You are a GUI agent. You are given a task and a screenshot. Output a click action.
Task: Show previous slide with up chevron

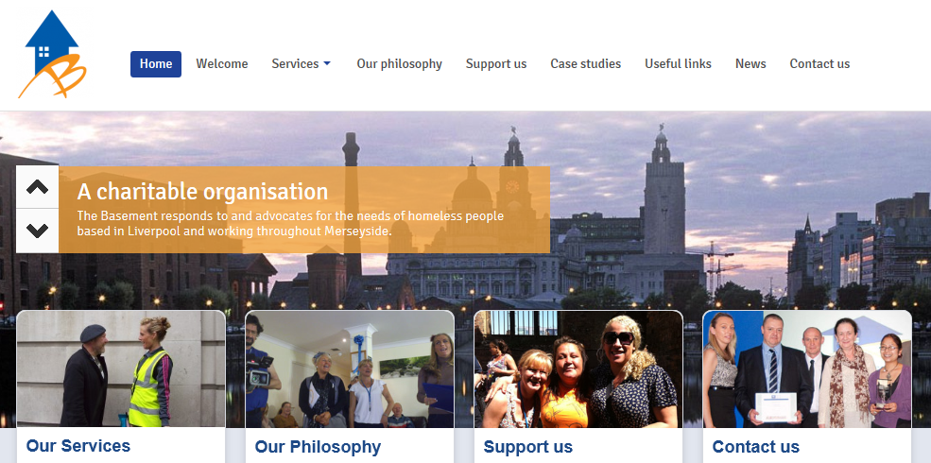pos(38,187)
